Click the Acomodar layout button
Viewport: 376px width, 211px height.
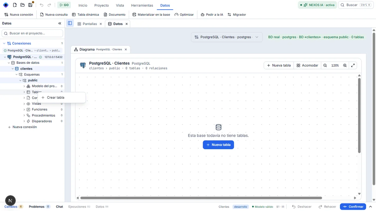tap(307, 65)
